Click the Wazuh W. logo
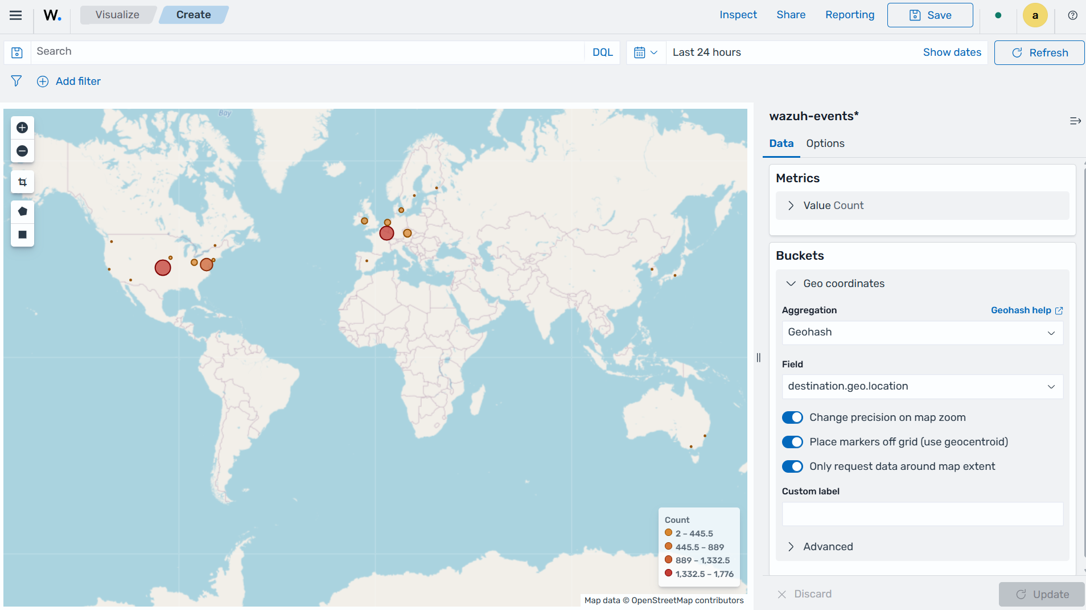 [x=52, y=15]
